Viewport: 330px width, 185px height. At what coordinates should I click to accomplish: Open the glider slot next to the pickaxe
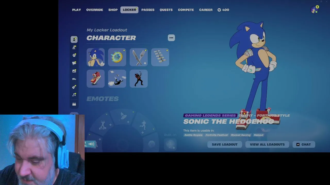point(160,57)
